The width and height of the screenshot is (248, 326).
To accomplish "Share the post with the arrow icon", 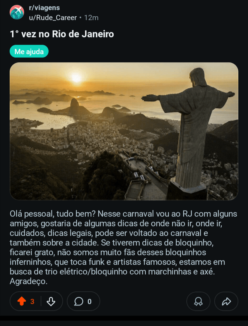I will coord(226,302).
